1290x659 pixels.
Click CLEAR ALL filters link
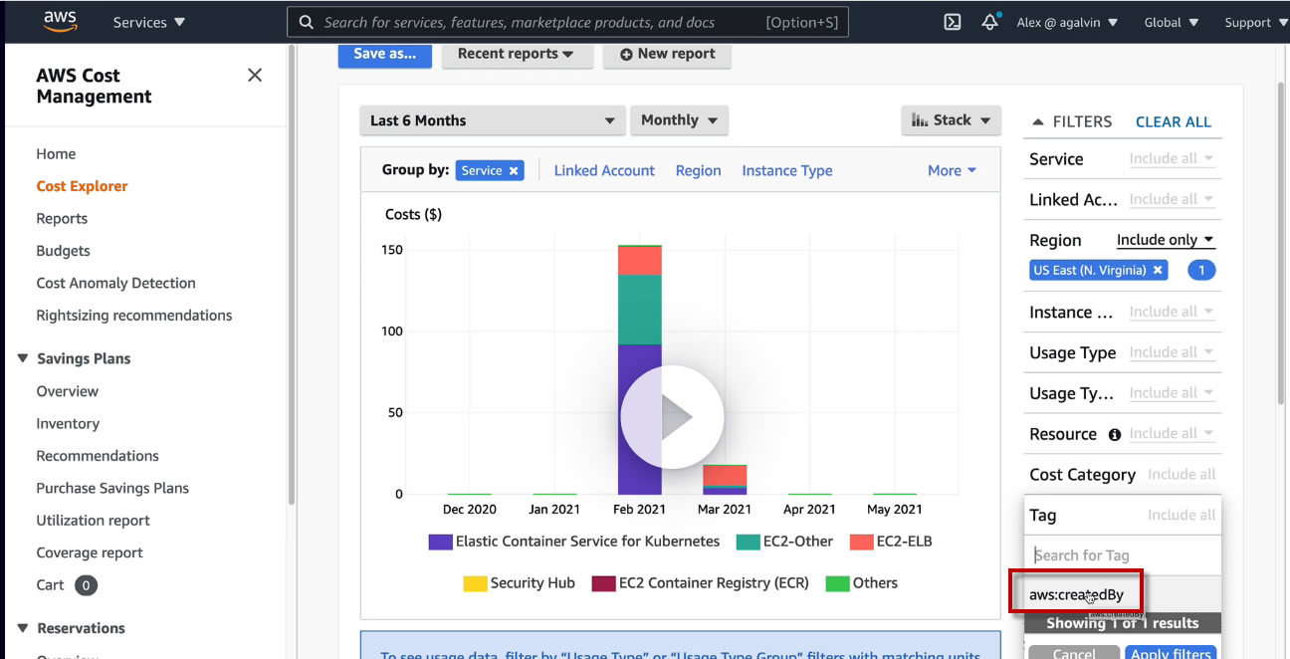coord(1174,121)
